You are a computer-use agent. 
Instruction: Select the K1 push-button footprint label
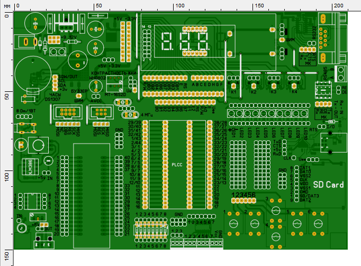click(x=233, y=91)
